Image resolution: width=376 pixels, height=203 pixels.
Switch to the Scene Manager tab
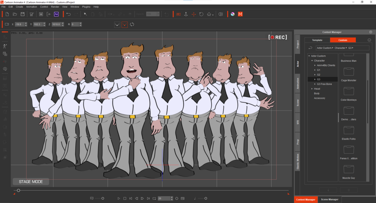pyautogui.click(x=330, y=199)
